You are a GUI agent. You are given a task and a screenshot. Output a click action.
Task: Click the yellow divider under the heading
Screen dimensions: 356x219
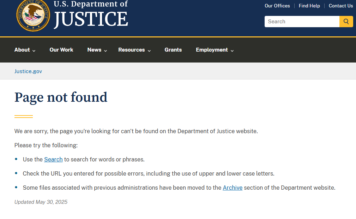[x=24, y=117]
